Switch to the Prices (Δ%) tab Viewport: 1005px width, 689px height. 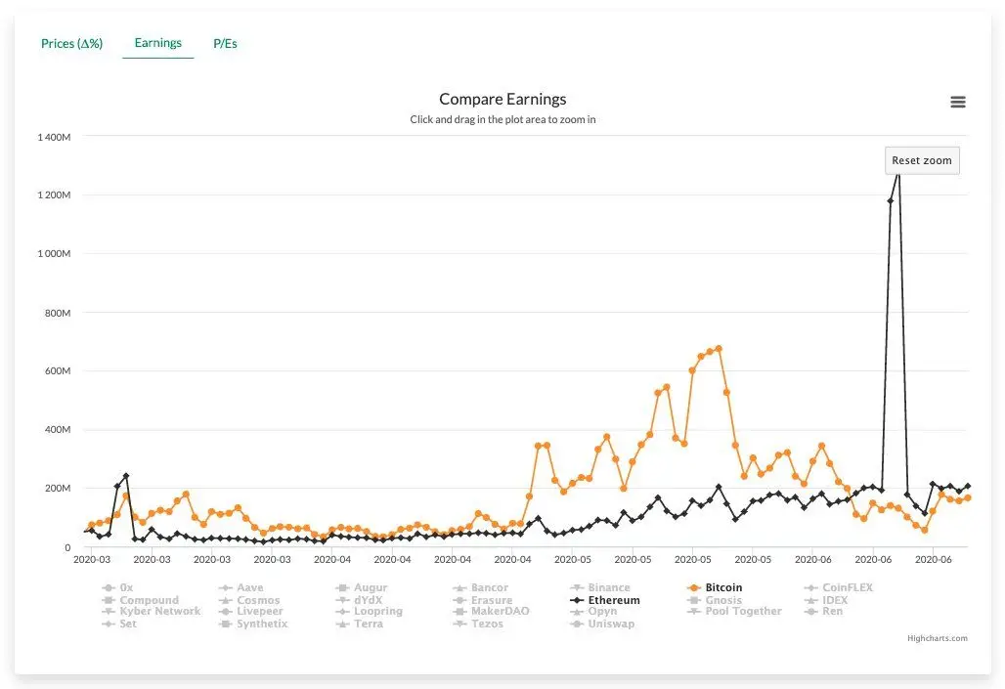(71, 43)
